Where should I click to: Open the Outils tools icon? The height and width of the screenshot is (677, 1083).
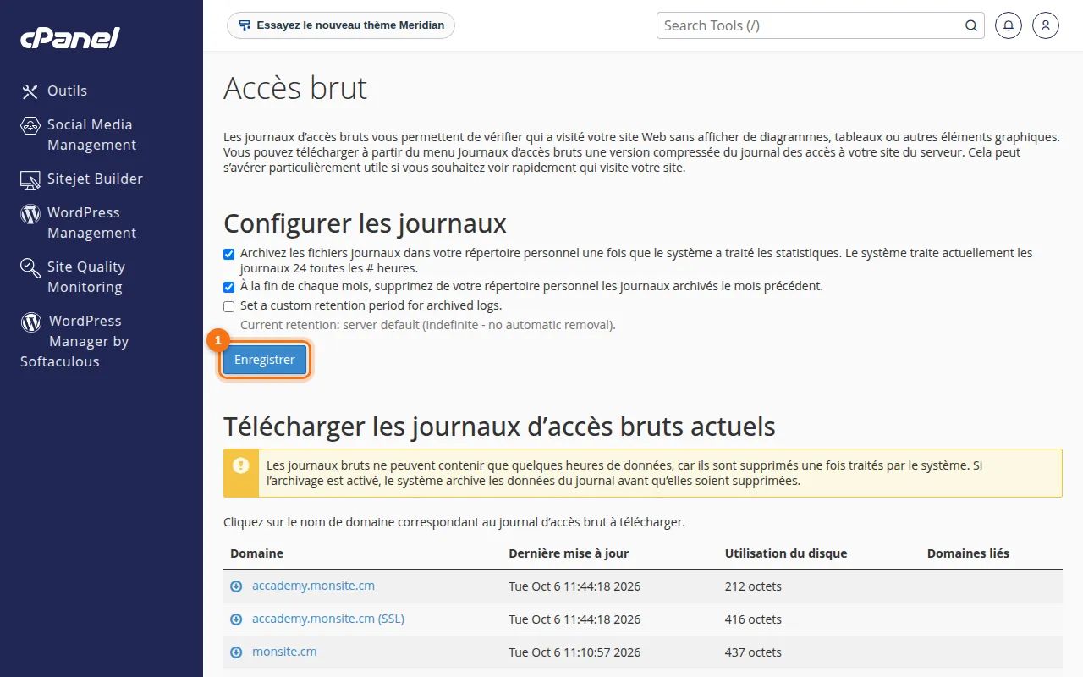pos(30,91)
